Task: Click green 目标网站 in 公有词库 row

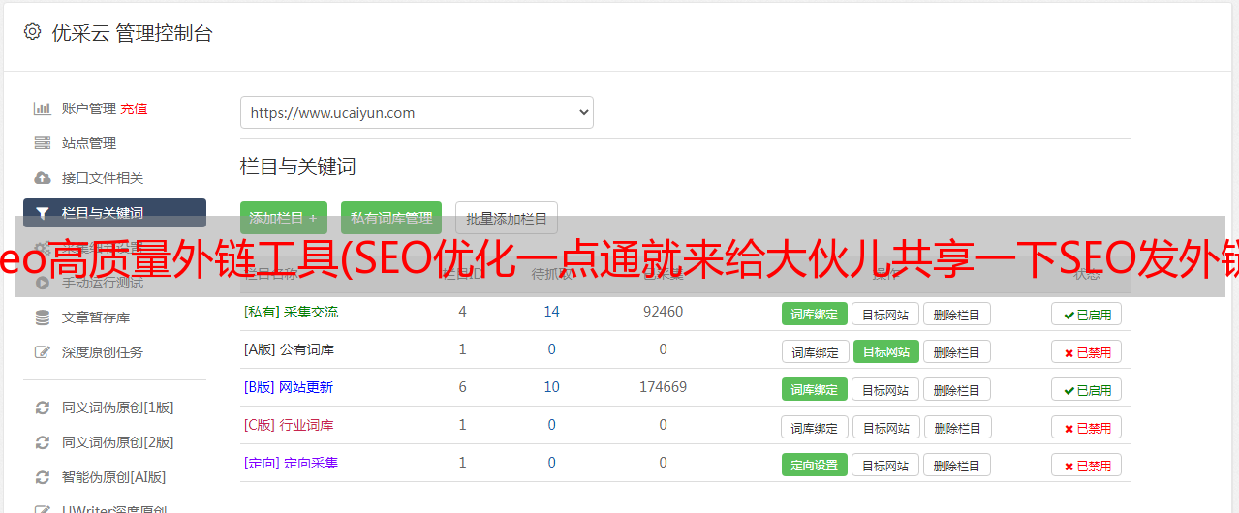Action: tap(886, 351)
